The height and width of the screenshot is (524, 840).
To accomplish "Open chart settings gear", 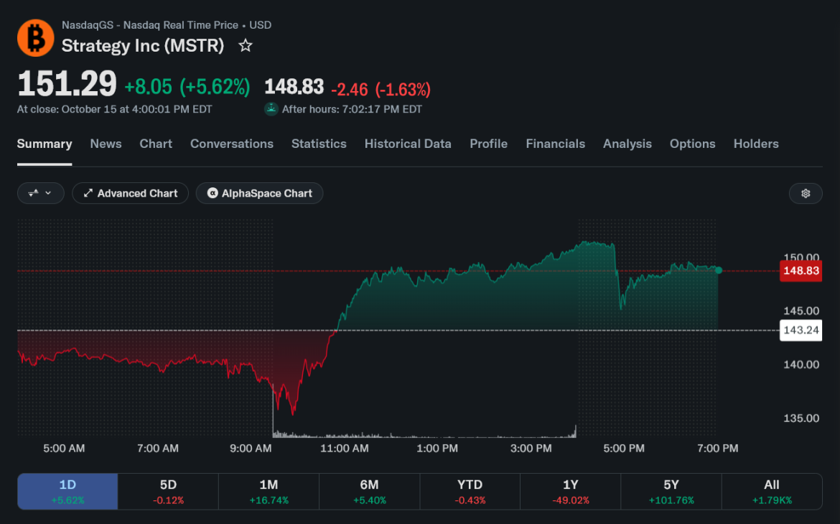I will 805,193.
